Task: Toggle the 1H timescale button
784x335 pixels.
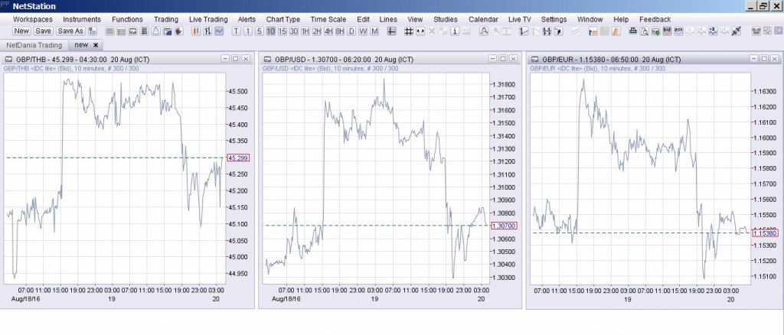Action: [x=305, y=31]
